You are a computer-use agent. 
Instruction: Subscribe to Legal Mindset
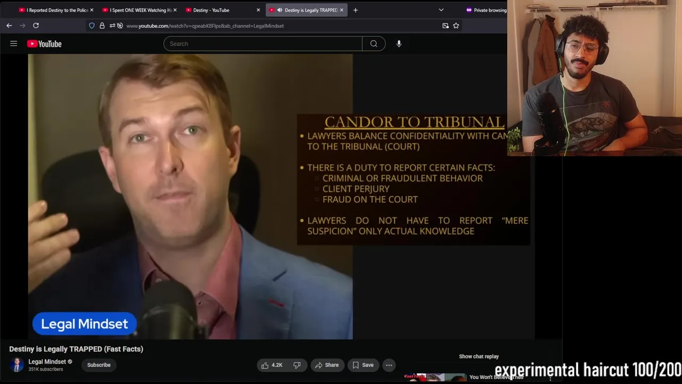point(99,365)
